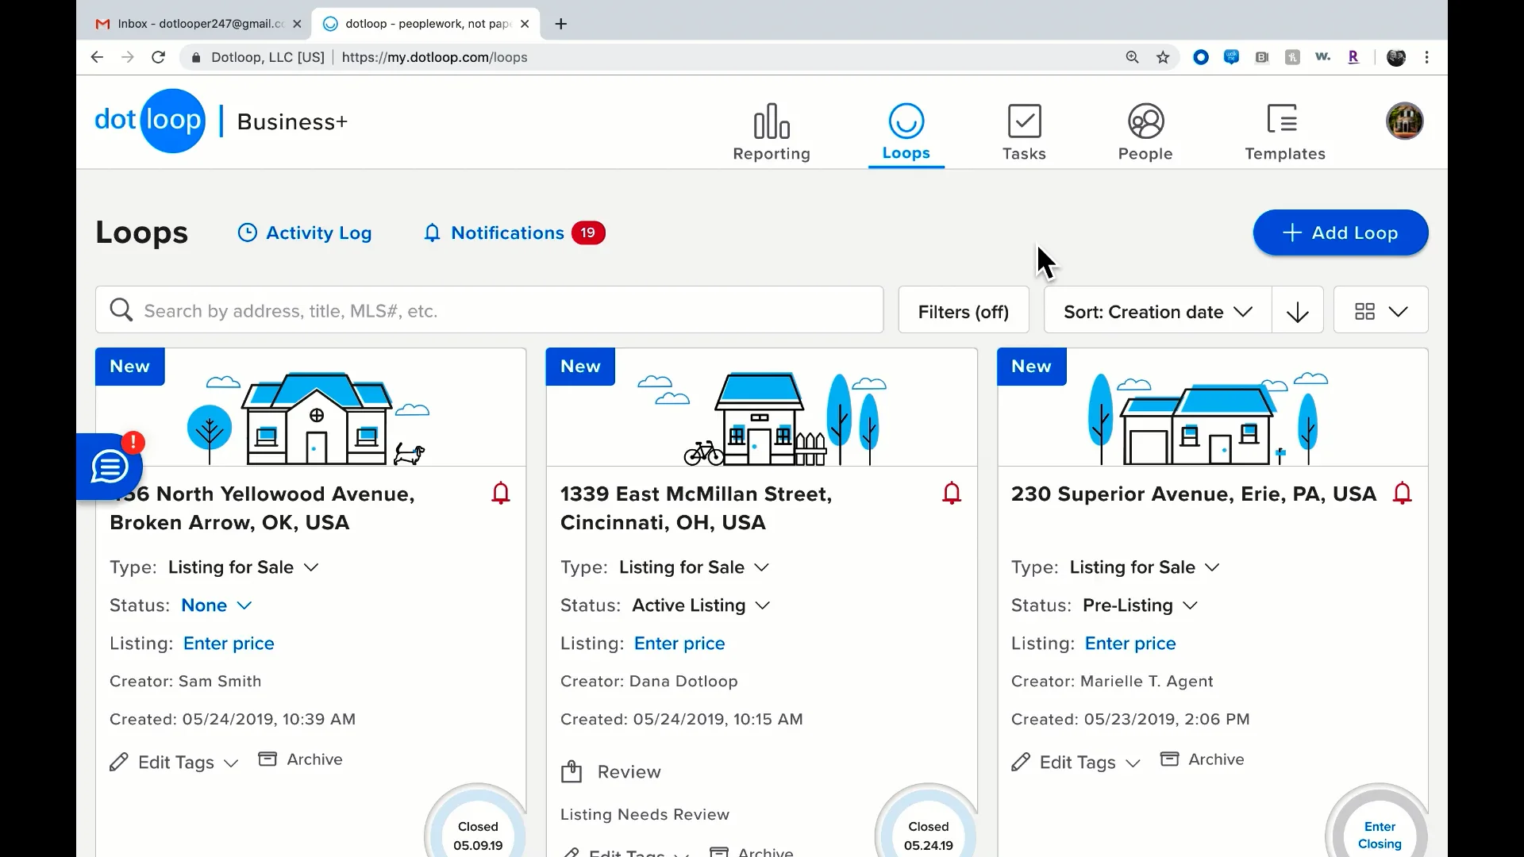The width and height of the screenshot is (1524, 857).
Task: Click bell icon on 230 Superior Avenue loop
Action: point(1403,494)
